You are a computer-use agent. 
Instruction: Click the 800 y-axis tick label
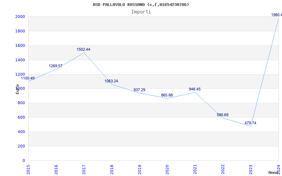(x=22, y=103)
